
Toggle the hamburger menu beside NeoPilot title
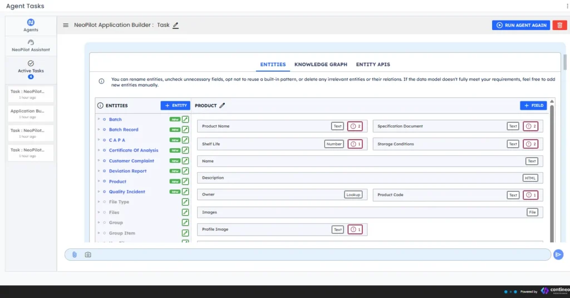pos(66,25)
